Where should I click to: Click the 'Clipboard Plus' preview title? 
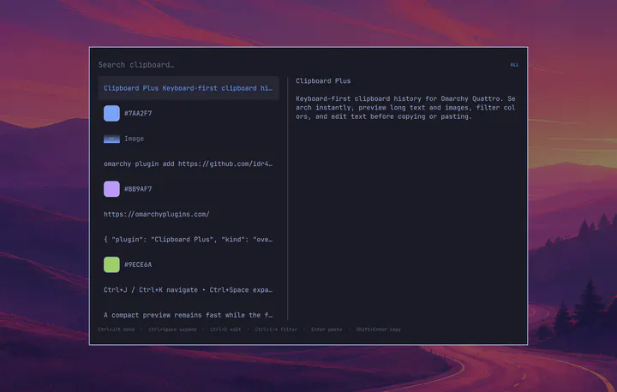(x=323, y=81)
